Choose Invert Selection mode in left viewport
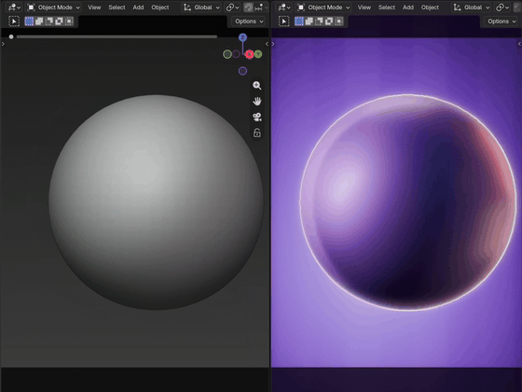This screenshot has width=522, height=392. 60,21
